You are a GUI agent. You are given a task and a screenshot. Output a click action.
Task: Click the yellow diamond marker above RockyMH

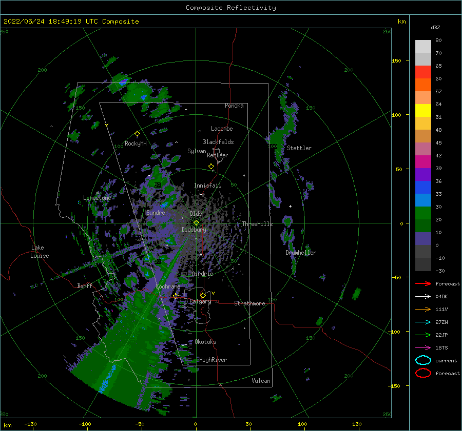point(137,134)
